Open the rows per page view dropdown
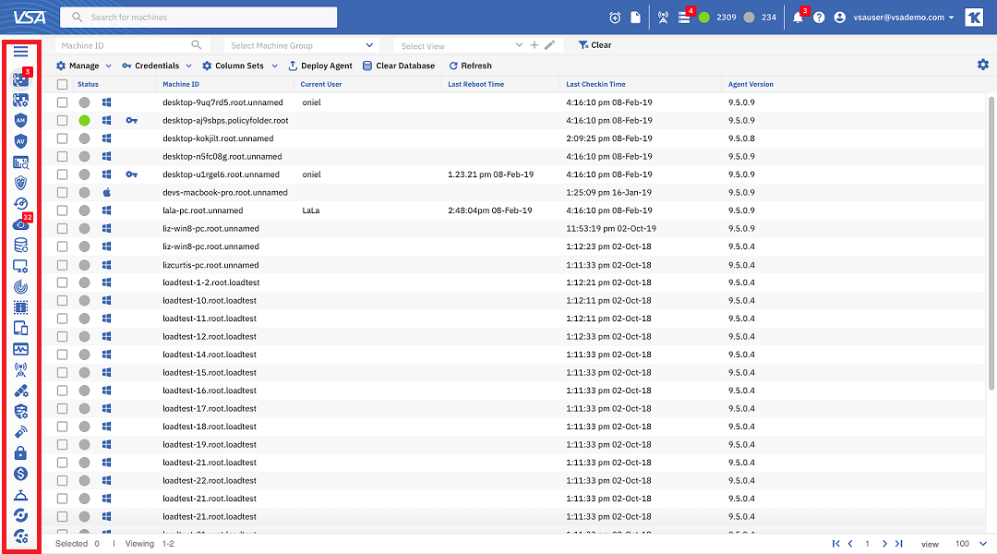 (971, 544)
